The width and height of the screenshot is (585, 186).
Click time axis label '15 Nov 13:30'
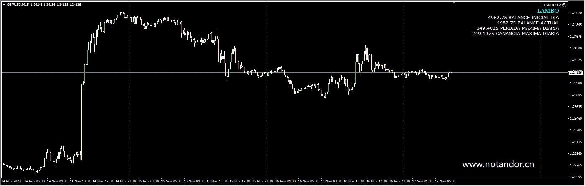click(x=217, y=181)
